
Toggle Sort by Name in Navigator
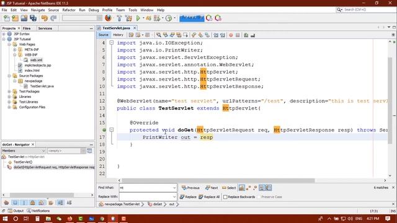pyautogui.click(x=60, y=203)
